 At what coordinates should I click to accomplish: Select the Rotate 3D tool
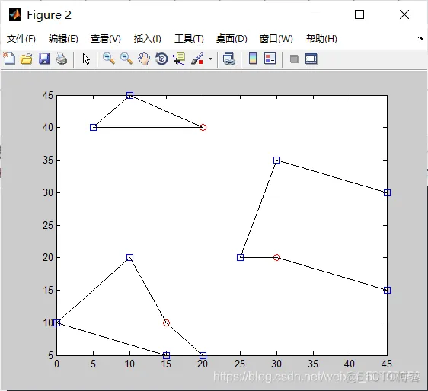[x=161, y=59]
